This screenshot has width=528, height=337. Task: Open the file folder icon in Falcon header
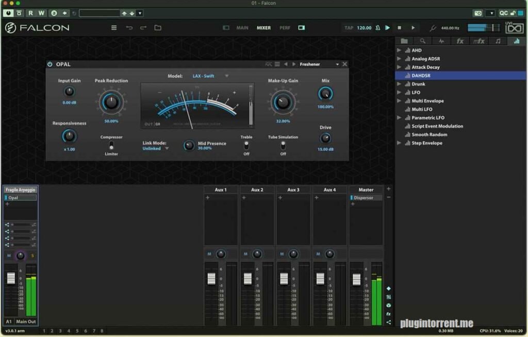[158, 28]
